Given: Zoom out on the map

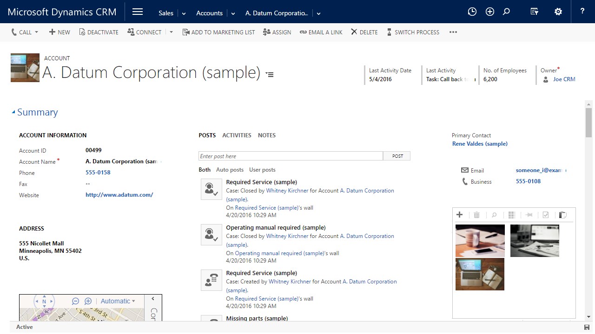Looking at the screenshot, I should pos(75,301).
